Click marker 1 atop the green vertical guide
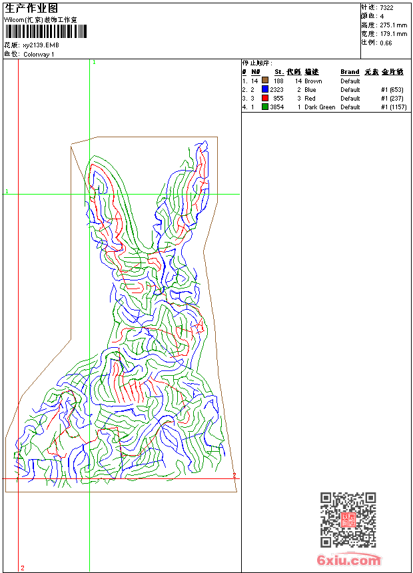Image resolution: width=413 pixels, height=573 pixels. pyautogui.click(x=94, y=62)
